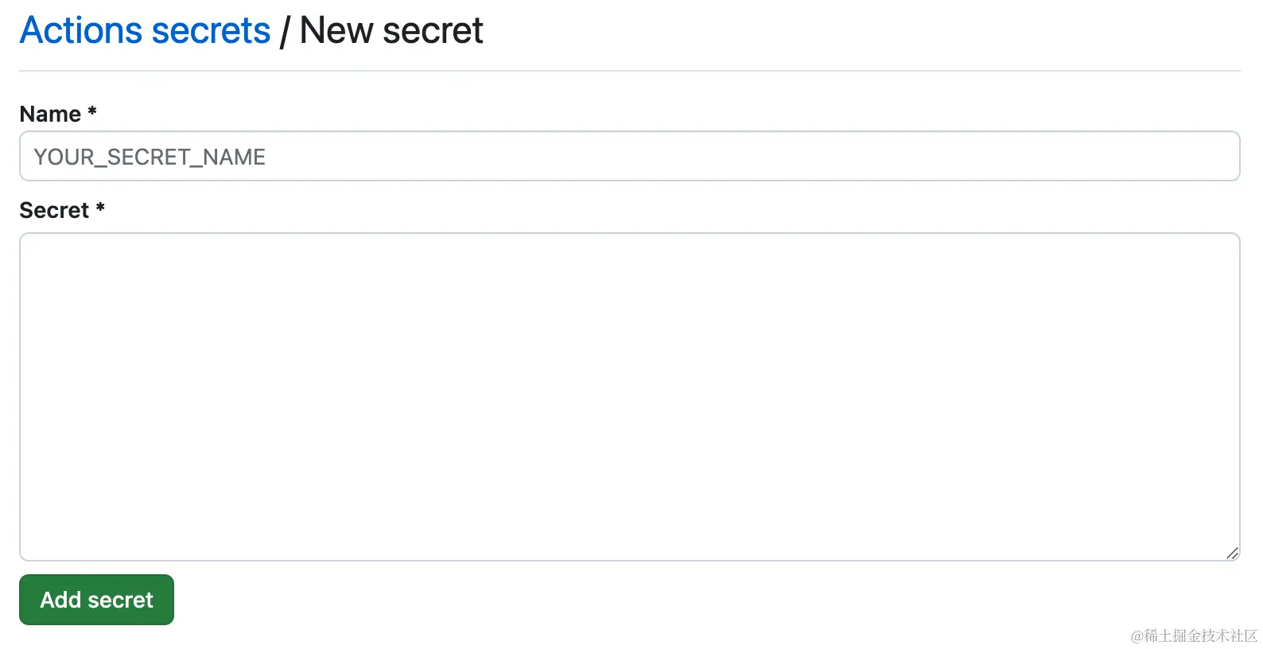The width and height of the screenshot is (1263, 649).
Task: Click the Add secret button
Action: (x=95, y=600)
